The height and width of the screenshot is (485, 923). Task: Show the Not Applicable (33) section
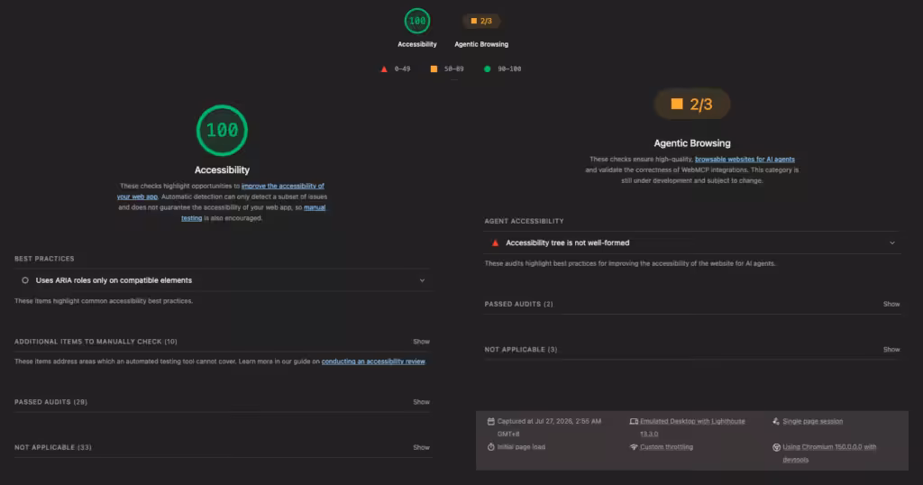(x=421, y=447)
